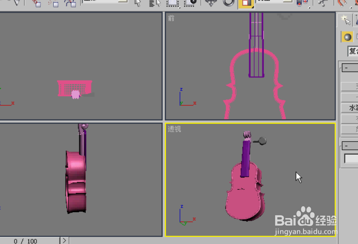Select the Select and Manipulate tool

click(x=322, y=3)
